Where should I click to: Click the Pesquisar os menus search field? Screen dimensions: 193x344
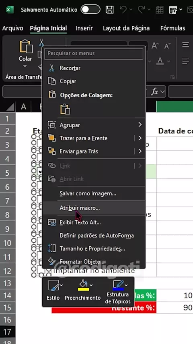tap(94, 54)
